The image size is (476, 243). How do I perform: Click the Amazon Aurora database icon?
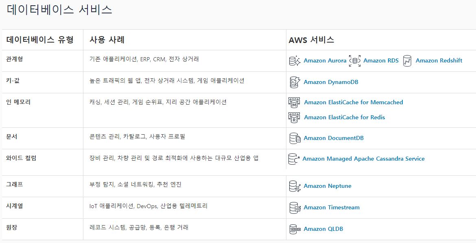tap(295, 61)
